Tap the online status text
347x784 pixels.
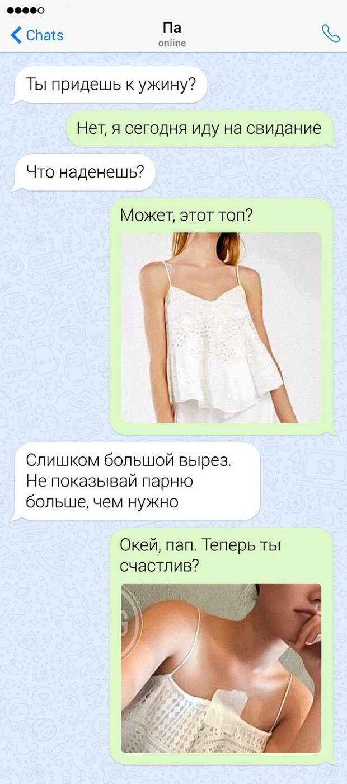tap(172, 43)
